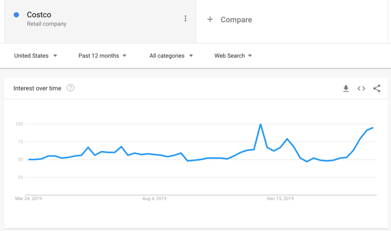Click the plus icon beside Compare
Screen dimensions: 391x231
(210, 20)
